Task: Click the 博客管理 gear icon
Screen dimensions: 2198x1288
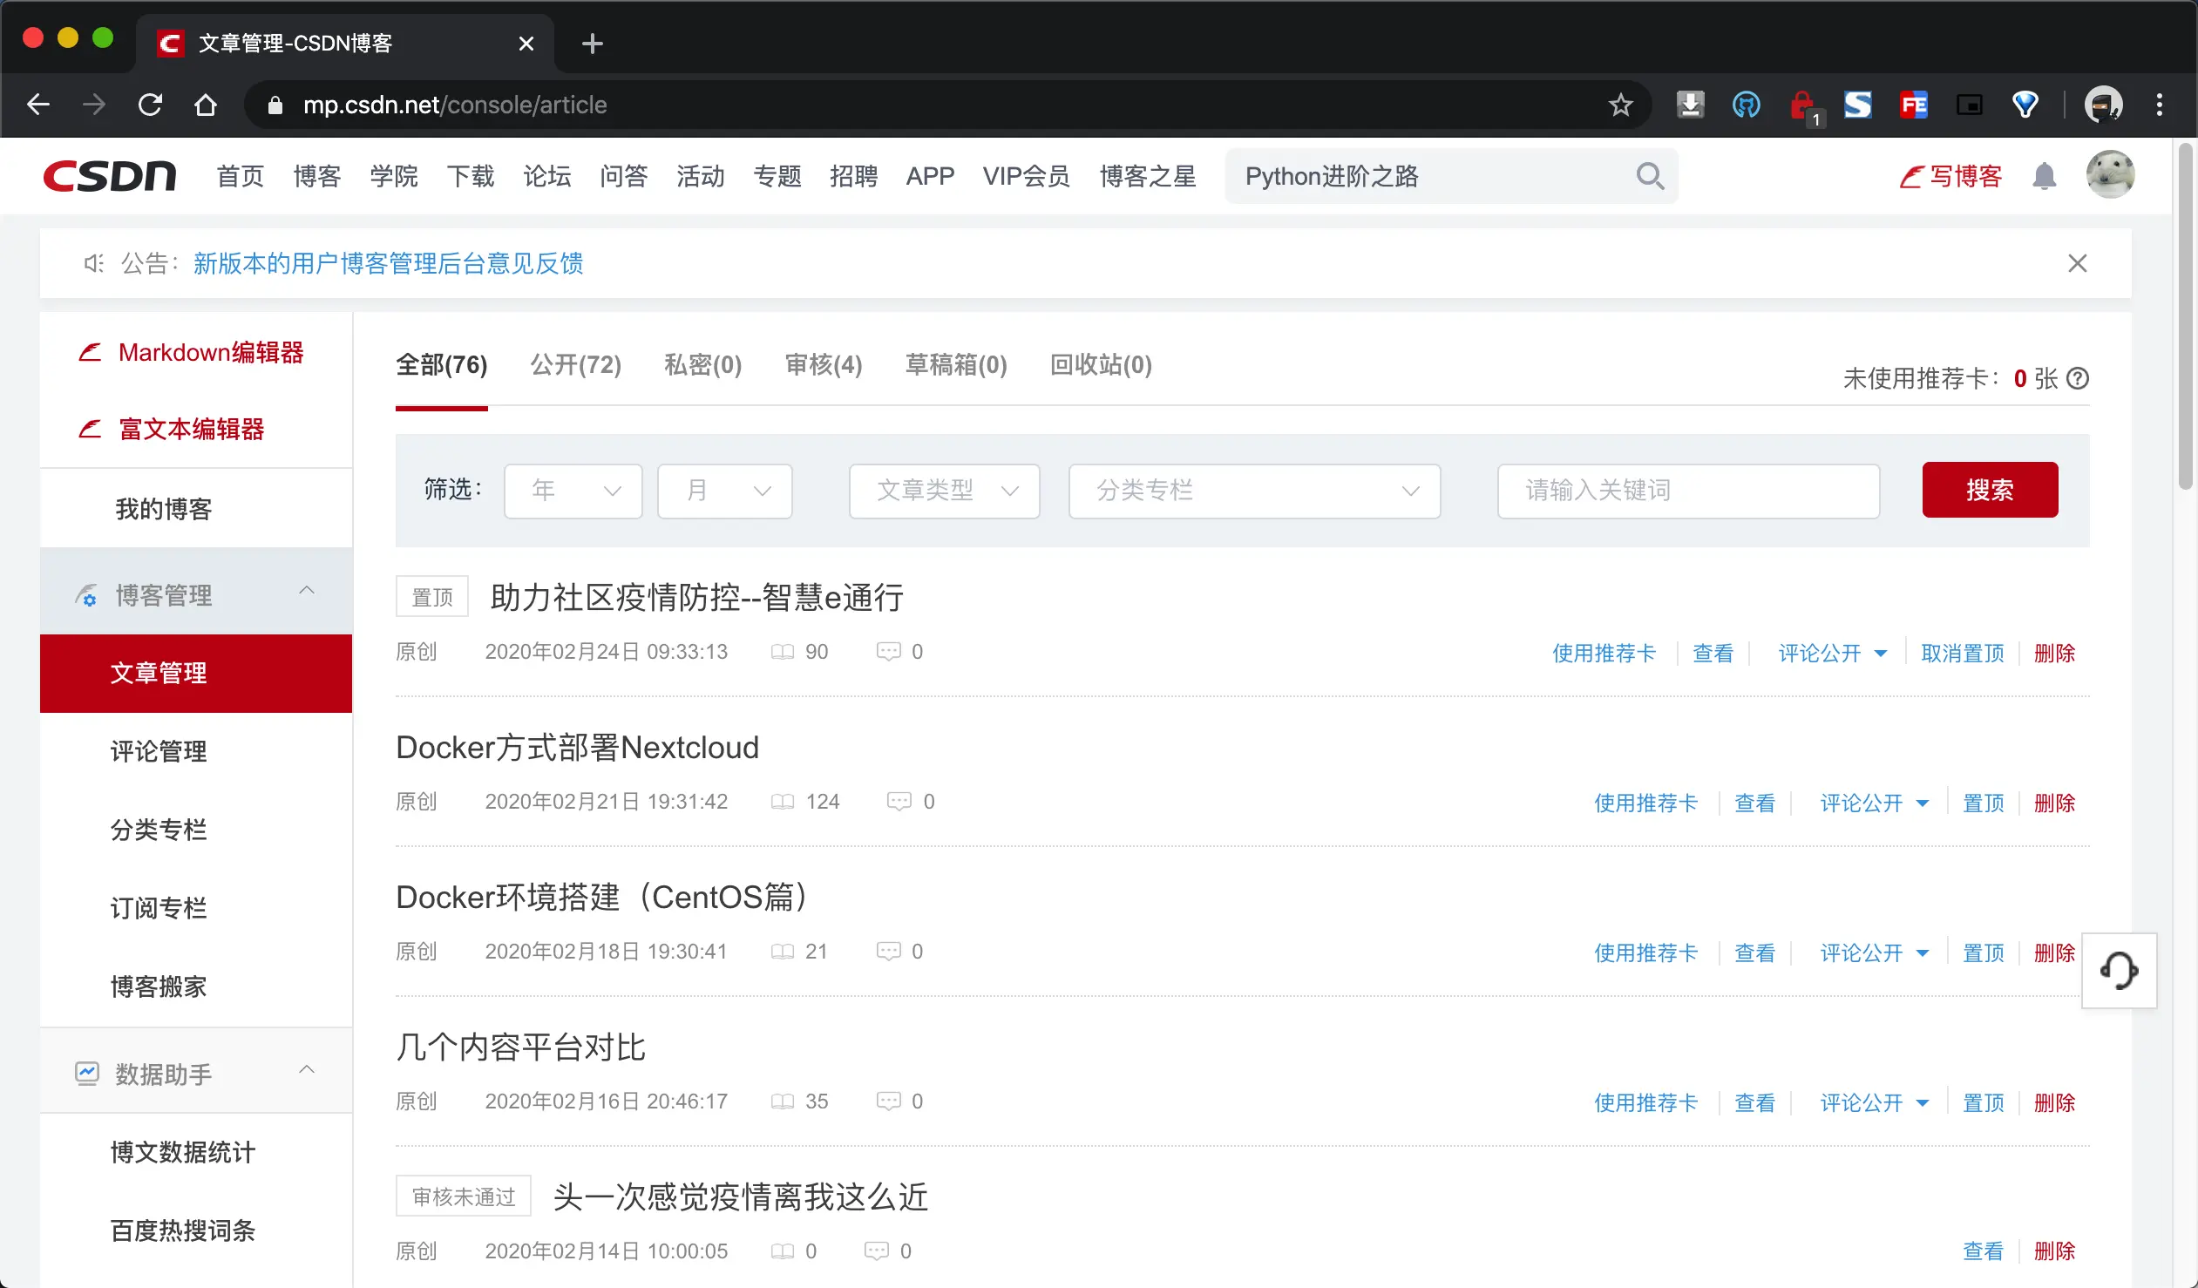Action: tap(87, 595)
